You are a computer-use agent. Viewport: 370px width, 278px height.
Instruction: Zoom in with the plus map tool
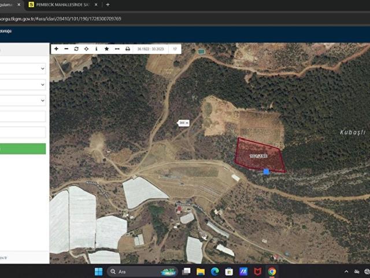[56, 49]
